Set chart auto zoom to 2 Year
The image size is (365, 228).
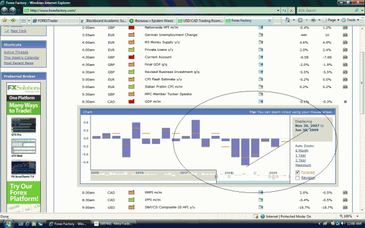(x=301, y=160)
